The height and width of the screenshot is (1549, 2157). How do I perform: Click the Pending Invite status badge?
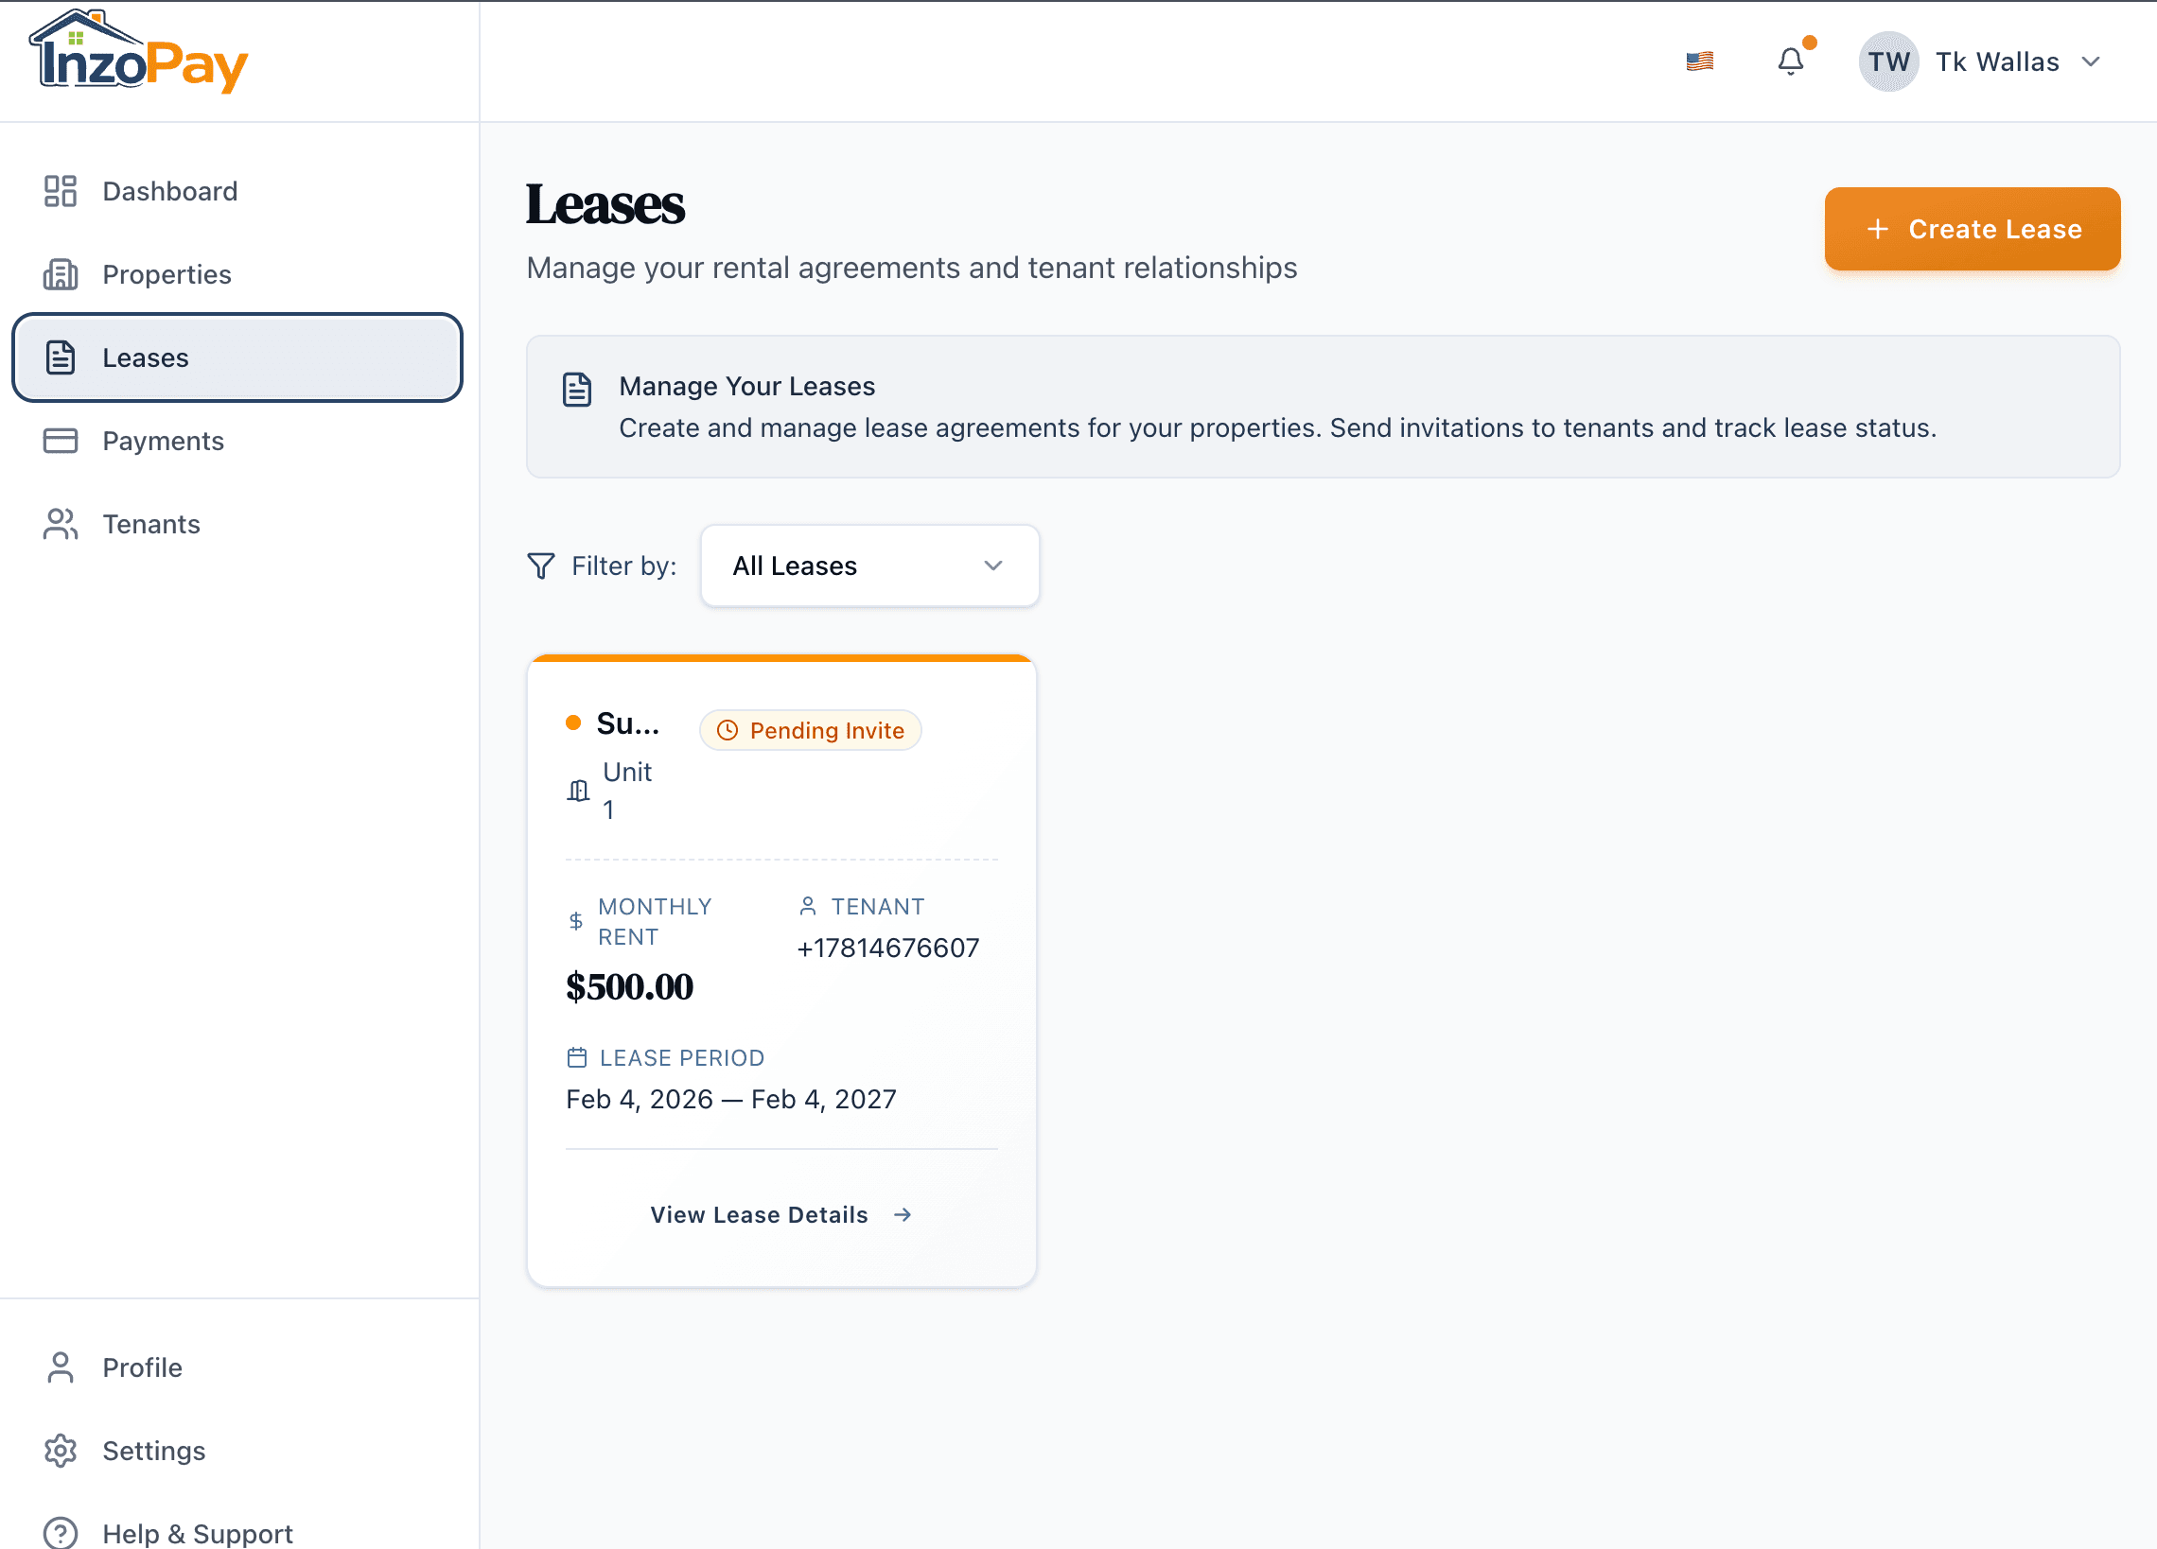pos(810,730)
